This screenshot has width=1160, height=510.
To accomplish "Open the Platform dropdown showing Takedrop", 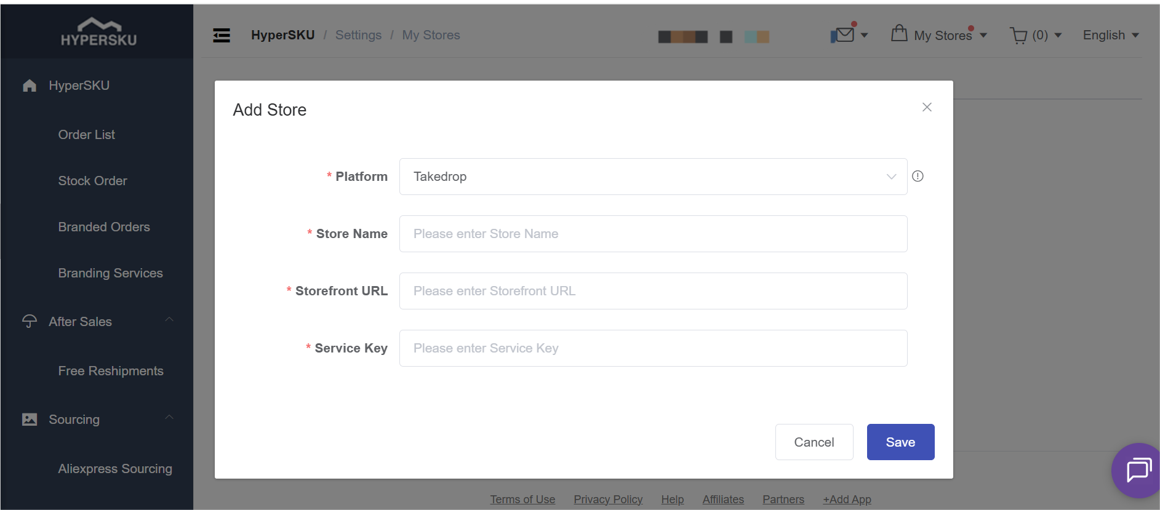I will pos(653,177).
